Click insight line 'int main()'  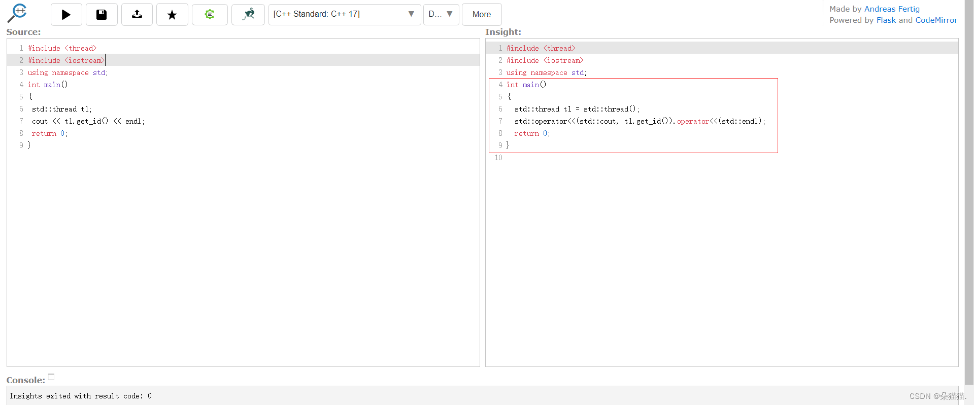click(526, 85)
